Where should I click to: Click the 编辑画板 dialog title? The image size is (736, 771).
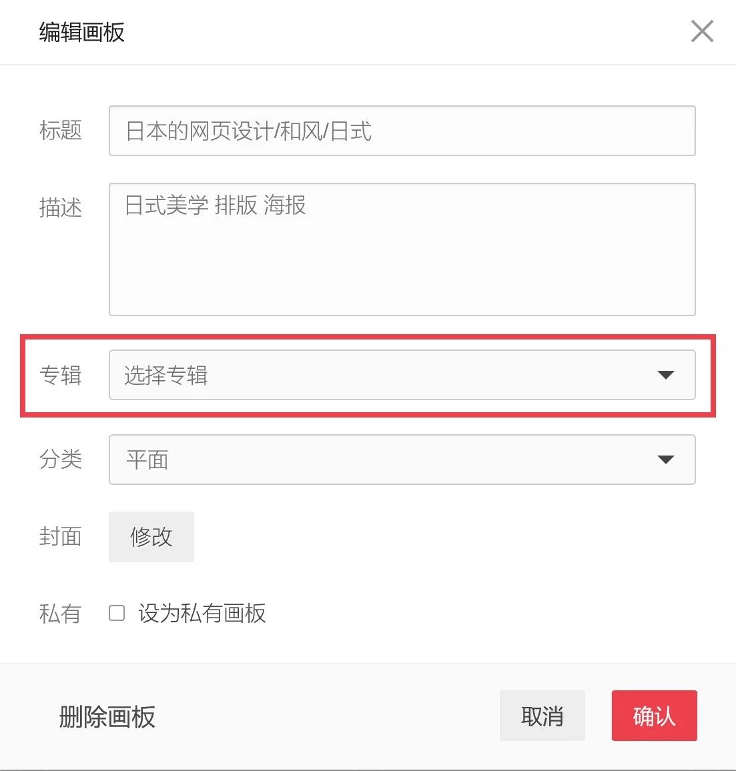(x=81, y=33)
